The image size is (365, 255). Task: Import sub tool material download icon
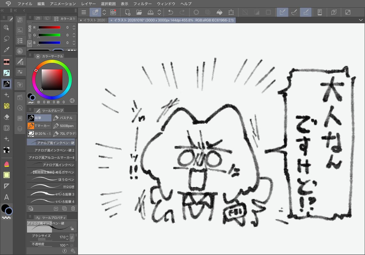coord(56,208)
